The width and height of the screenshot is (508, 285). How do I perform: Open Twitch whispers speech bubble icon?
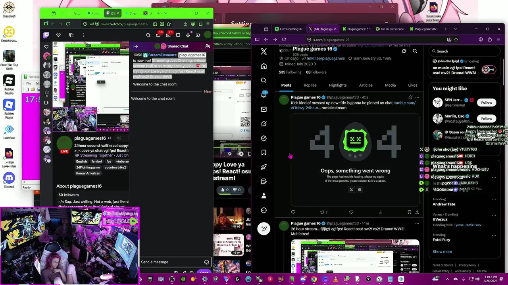click(178, 35)
